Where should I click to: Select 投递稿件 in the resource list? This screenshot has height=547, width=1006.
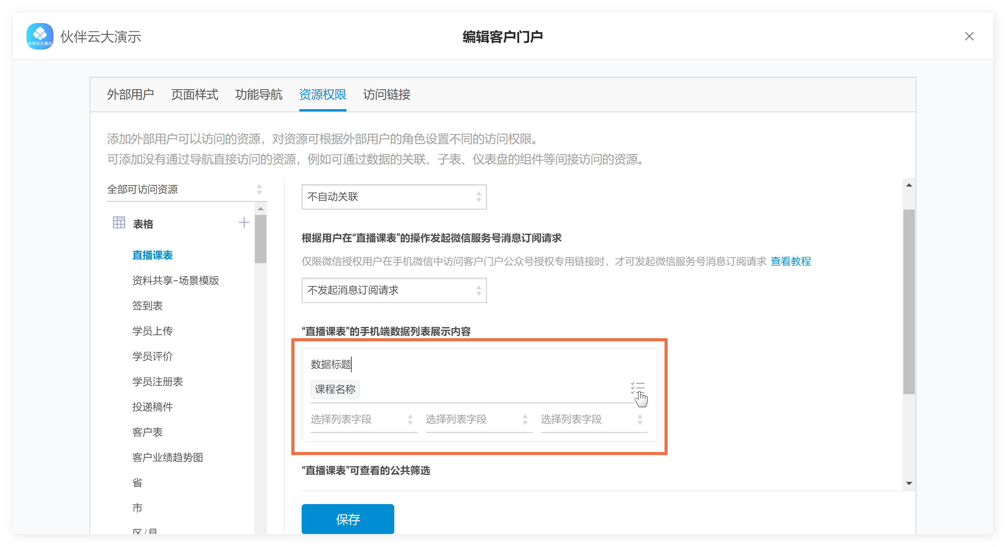(x=152, y=407)
